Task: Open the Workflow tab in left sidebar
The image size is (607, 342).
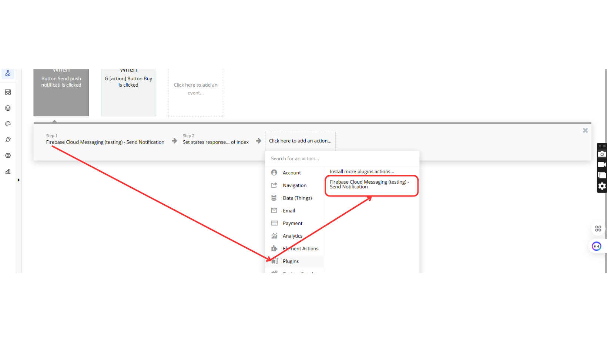Action: click(8, 73)
